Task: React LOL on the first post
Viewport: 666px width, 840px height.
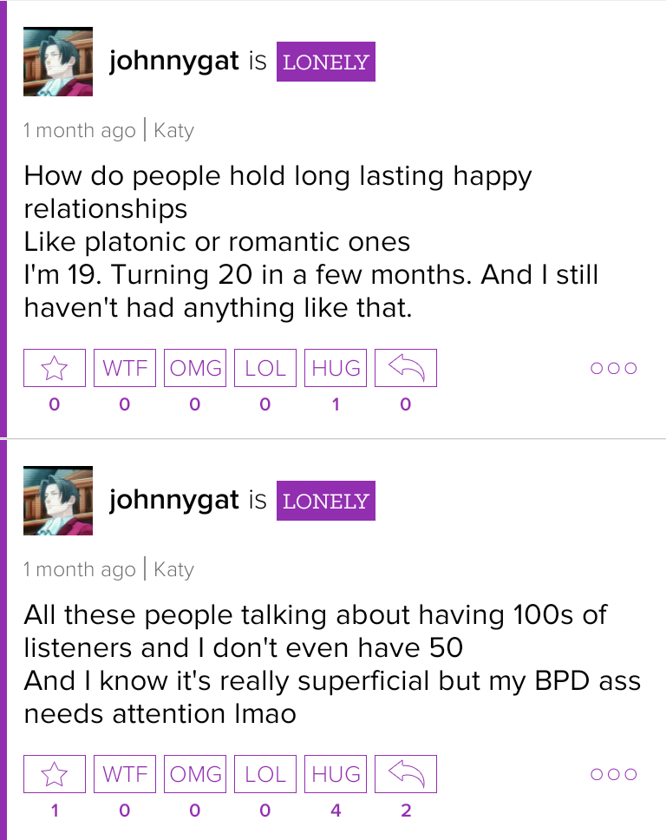Action: [265, 368]
